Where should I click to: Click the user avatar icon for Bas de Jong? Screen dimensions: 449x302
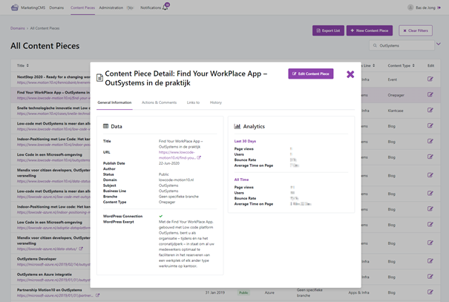[410, 7]
